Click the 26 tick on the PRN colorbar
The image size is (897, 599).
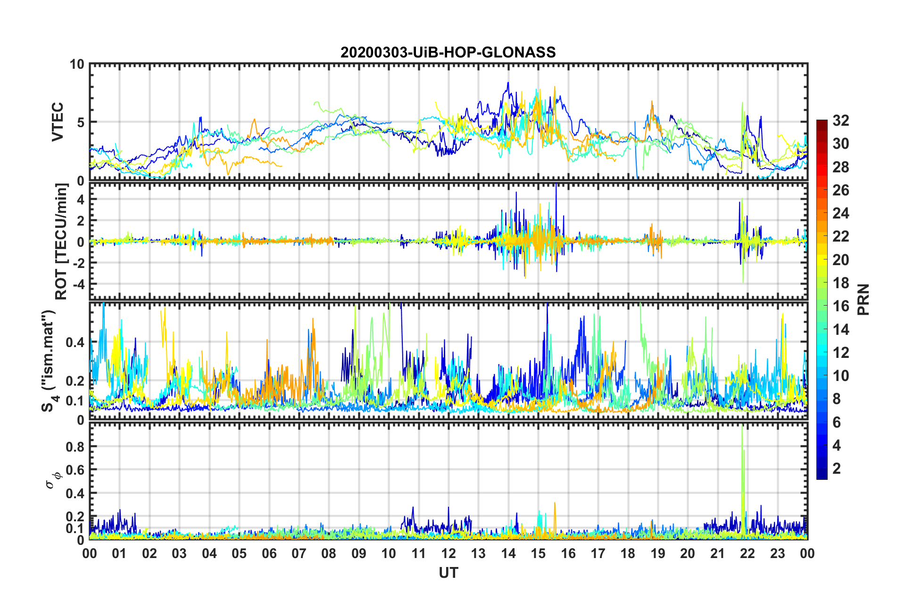point(840,190)
